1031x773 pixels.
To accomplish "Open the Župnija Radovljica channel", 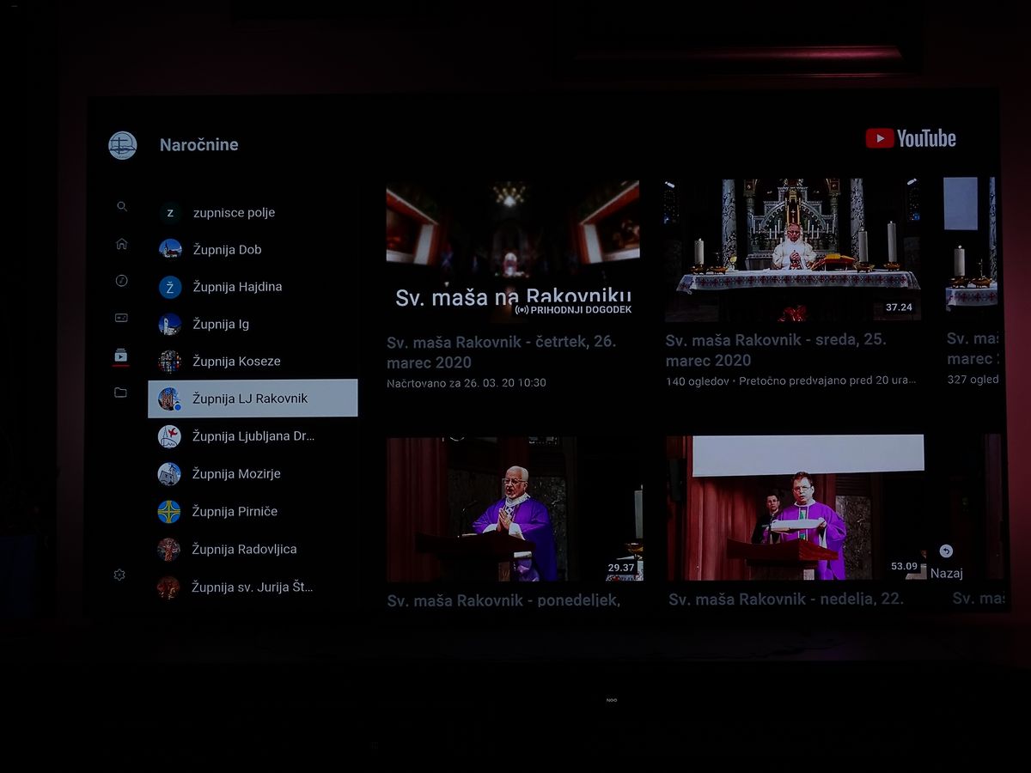I will [x=244, y=550].
